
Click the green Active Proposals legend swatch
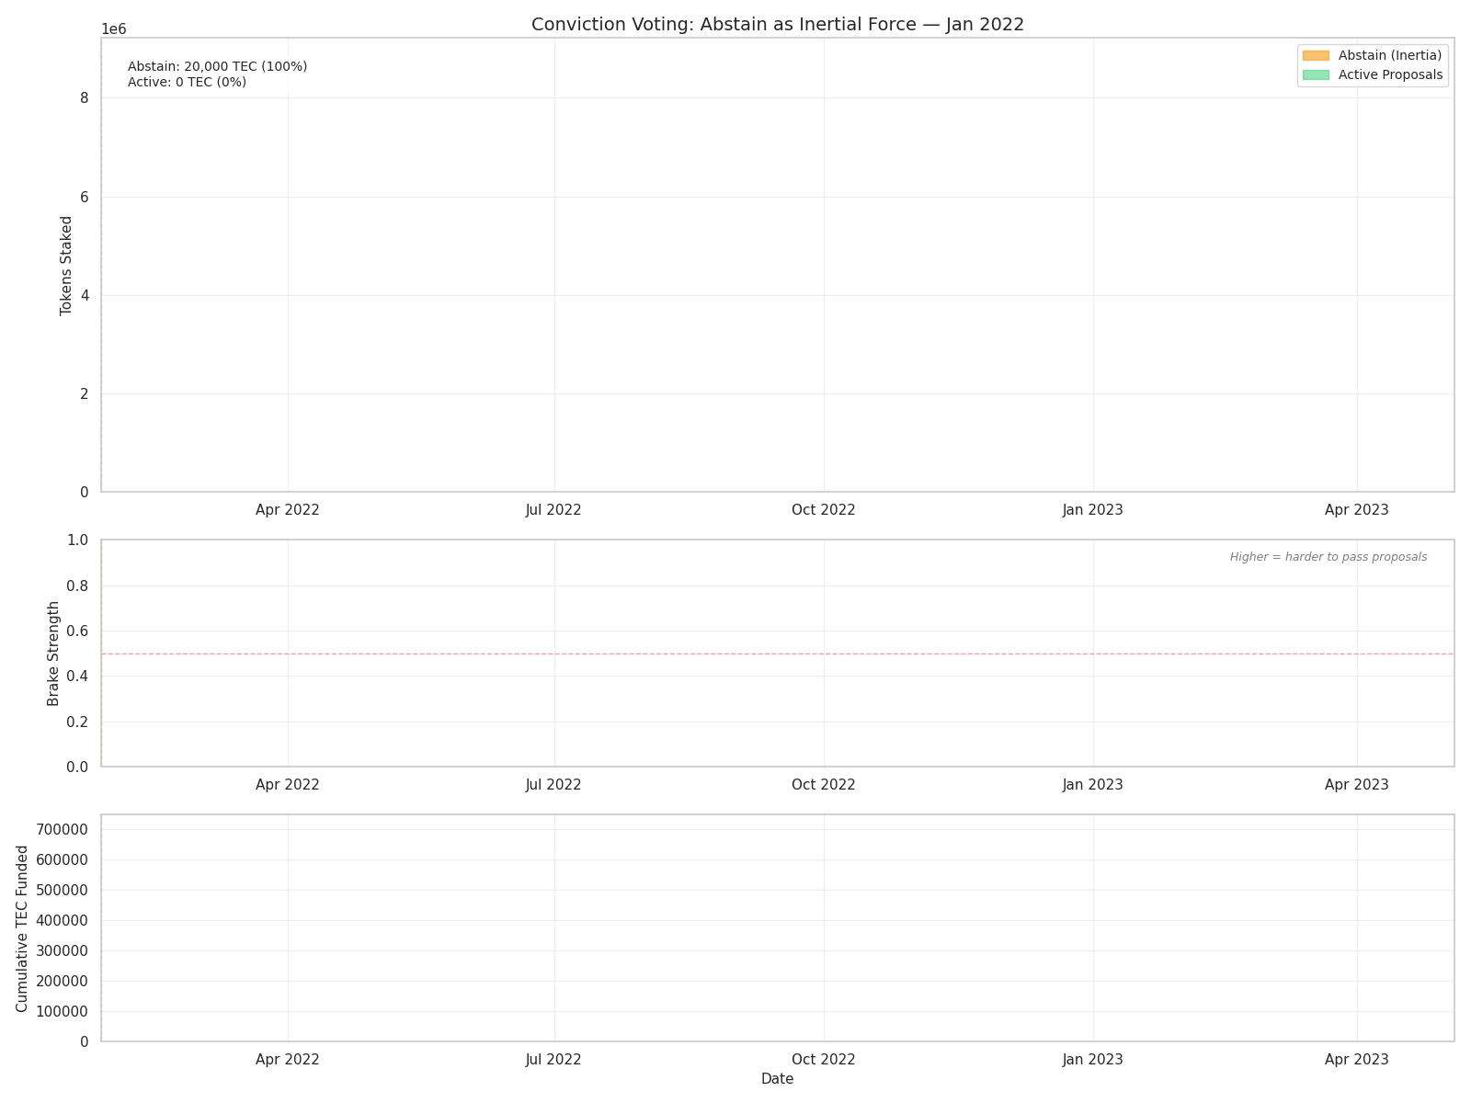(1316, 75)
